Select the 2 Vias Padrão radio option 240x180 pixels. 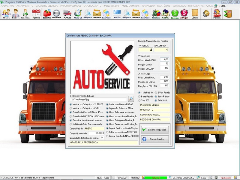point(162,93)
